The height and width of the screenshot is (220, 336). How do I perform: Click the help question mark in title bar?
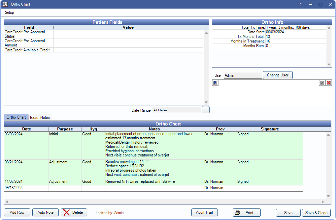[x=300, y=5]
